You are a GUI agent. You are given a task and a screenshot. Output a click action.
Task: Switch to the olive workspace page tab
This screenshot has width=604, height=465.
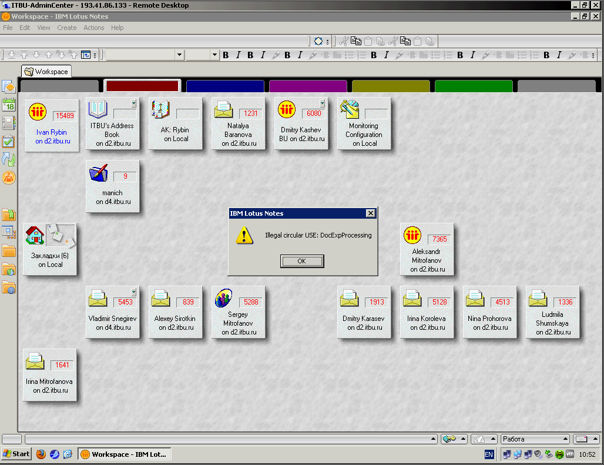tap(391, 86)
